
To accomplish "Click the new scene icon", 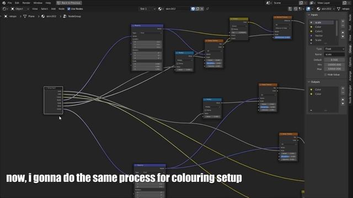I will (x=301, y=3).
